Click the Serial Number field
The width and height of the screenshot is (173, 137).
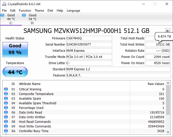point(89,45)
